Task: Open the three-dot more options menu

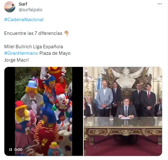Action: (160, 4)
